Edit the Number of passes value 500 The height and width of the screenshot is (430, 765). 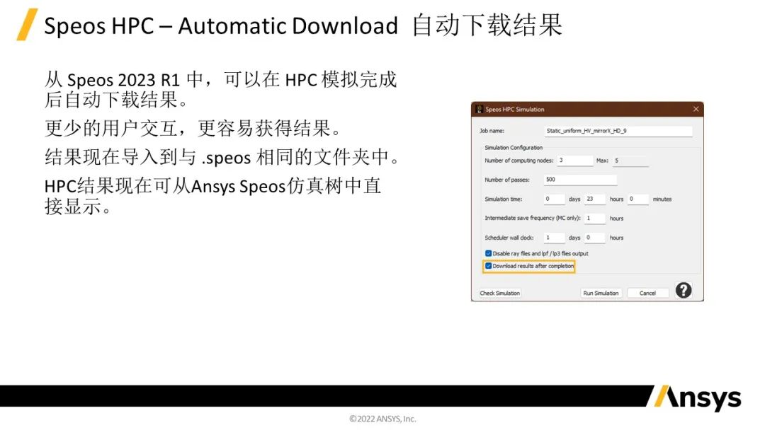coord(579,179)
